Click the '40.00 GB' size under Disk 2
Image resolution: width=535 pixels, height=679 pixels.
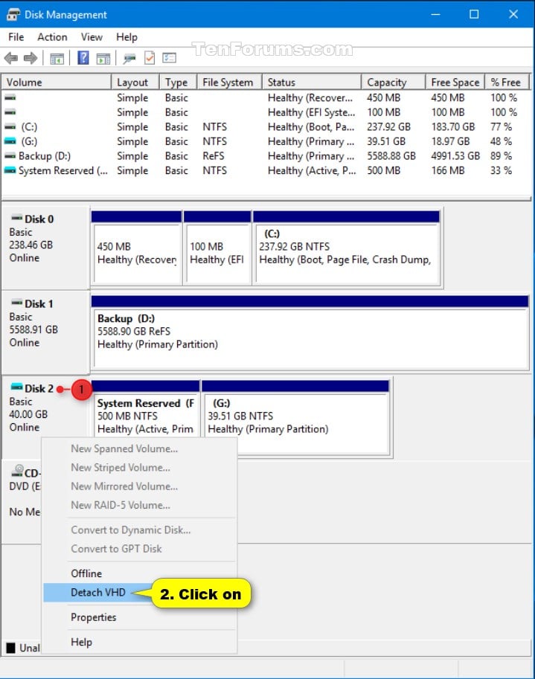[x=28, y=414]
